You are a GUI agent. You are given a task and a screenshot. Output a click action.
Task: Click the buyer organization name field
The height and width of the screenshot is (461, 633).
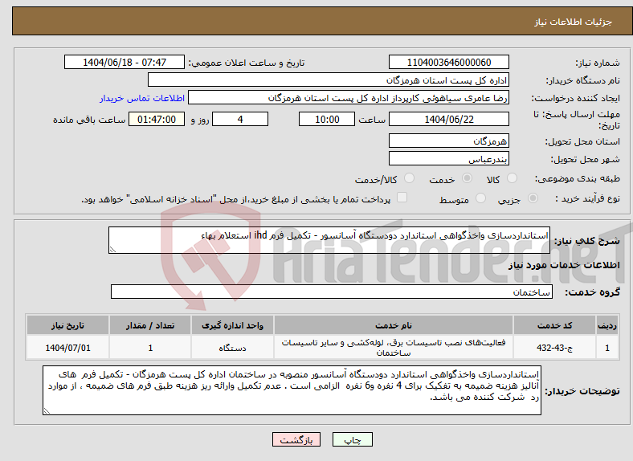click(329, 80)
